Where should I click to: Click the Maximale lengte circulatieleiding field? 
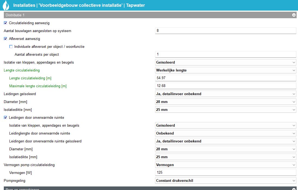tap(225, 86)
